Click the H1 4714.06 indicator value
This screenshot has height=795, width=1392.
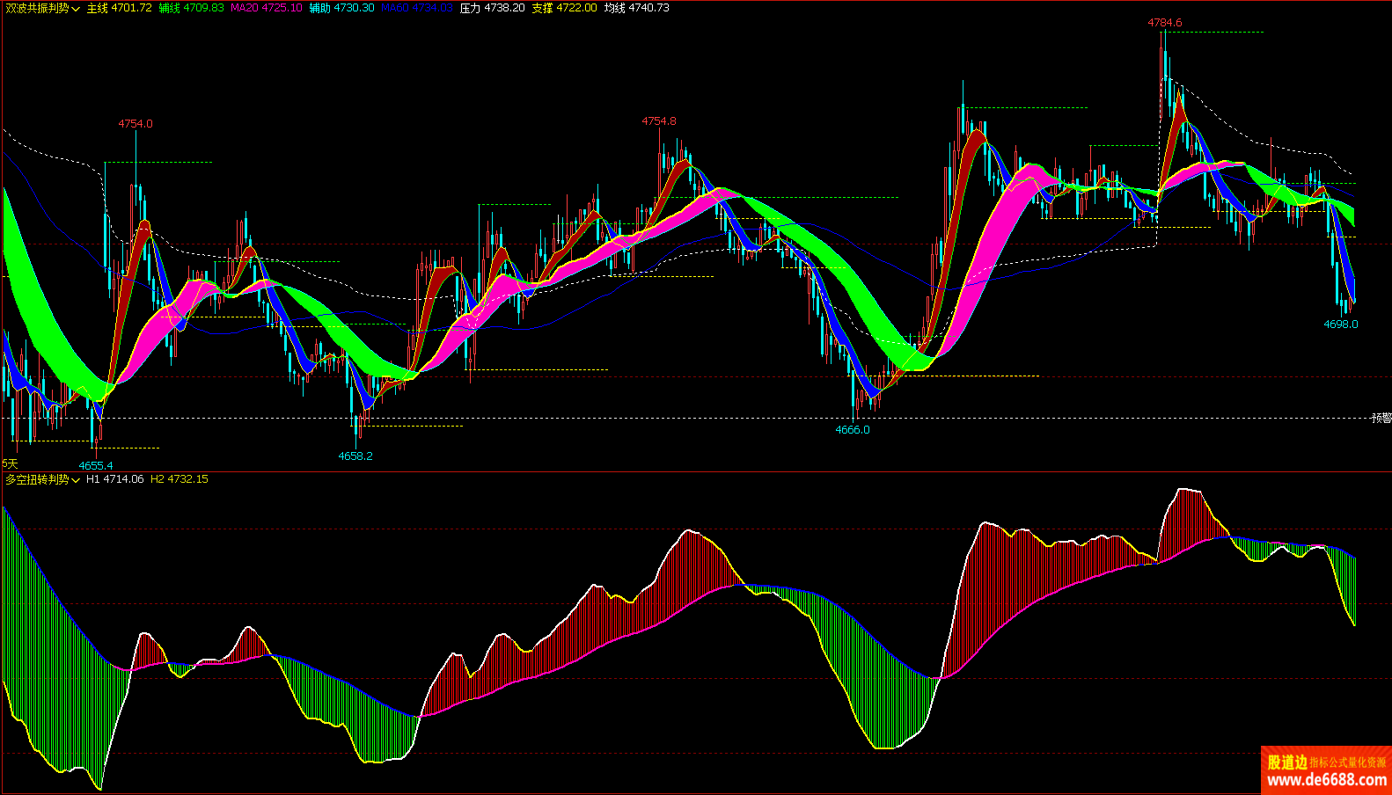tap(114, 479)
